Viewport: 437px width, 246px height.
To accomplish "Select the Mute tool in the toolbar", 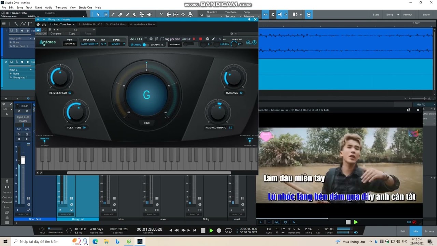I will [x=135, y=15].
